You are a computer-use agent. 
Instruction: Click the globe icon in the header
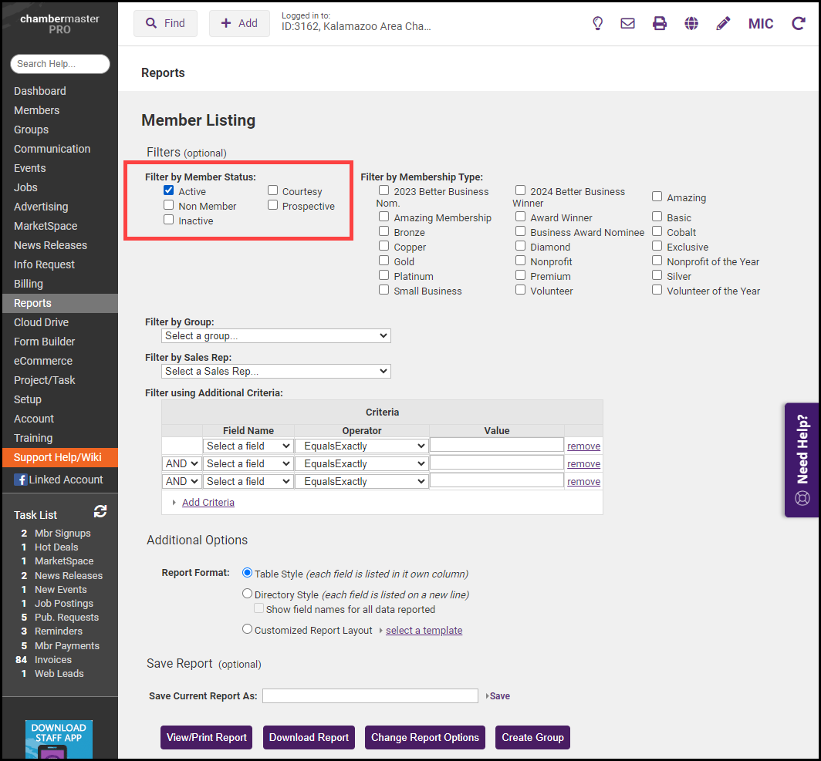(x=691, y=23)
